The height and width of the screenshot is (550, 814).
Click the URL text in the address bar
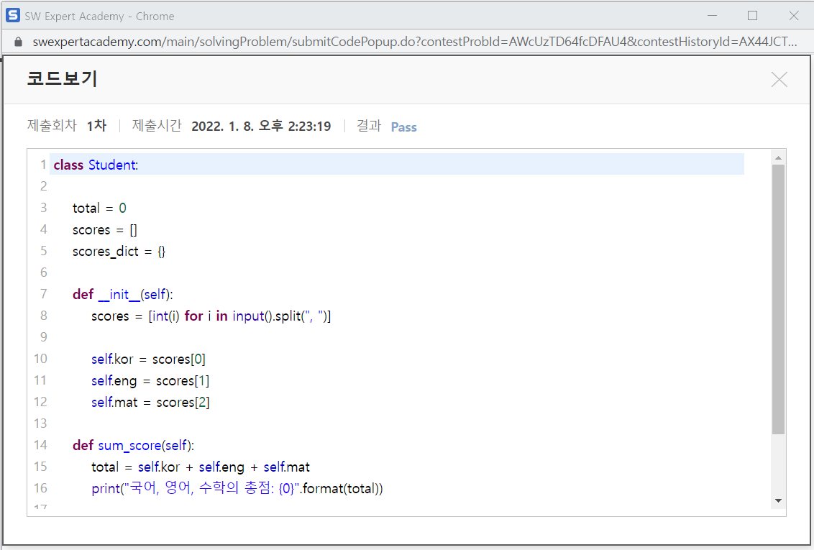pyautogui.click(x=415, y=42)
